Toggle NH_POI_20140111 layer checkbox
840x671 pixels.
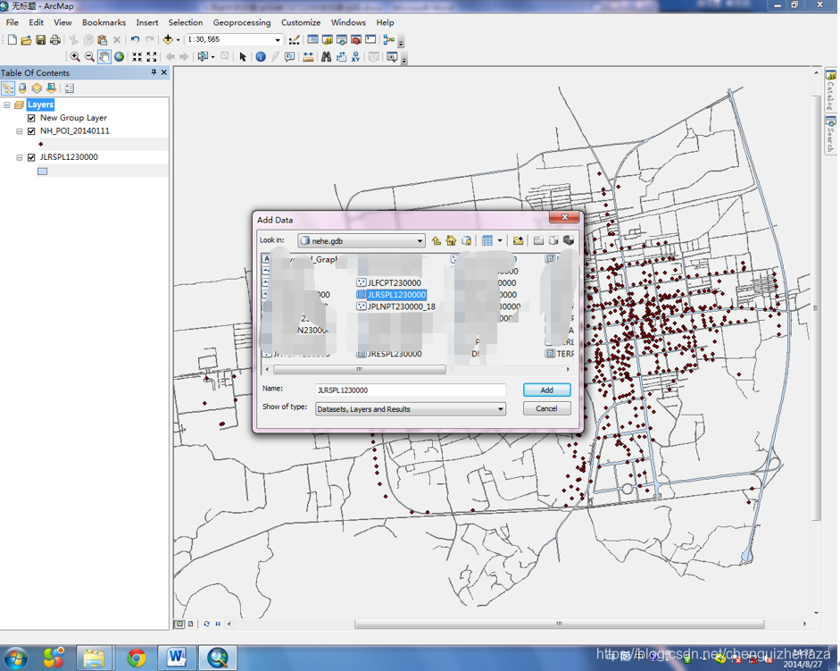click(x=31, y=131)
